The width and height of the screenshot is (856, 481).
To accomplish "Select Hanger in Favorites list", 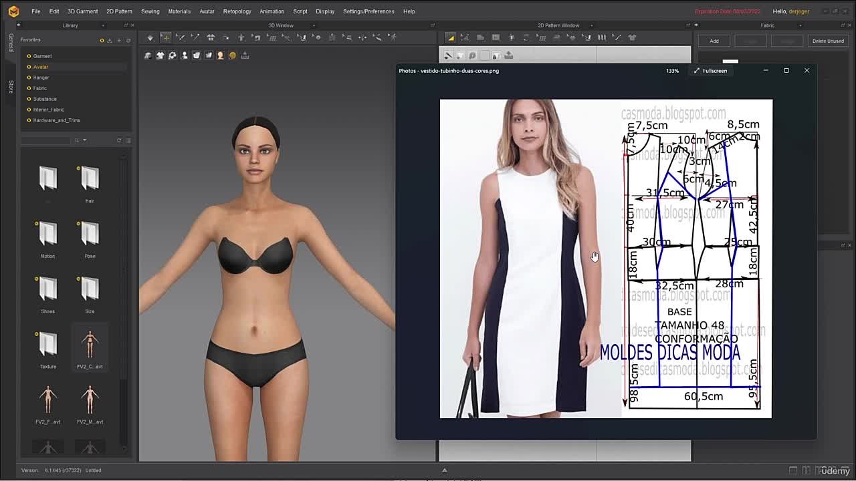I will pyautogui.click(x=41, y=77).
